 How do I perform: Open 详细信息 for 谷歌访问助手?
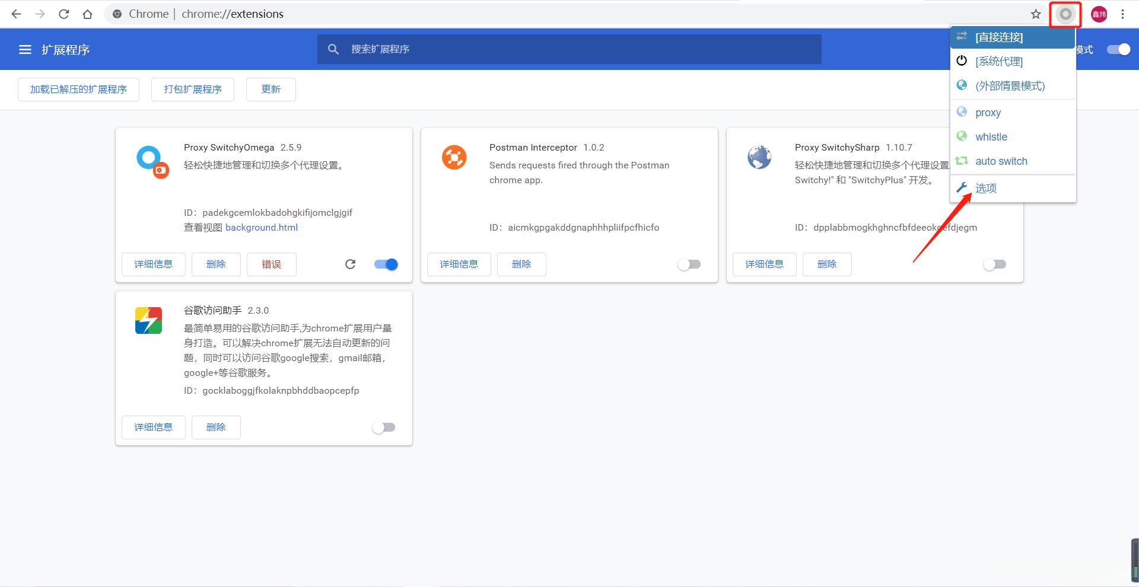click(154, 428)
